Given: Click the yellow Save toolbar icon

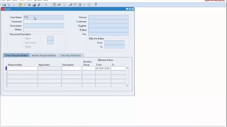Looking at the screenshot, I should coord(20,5).
